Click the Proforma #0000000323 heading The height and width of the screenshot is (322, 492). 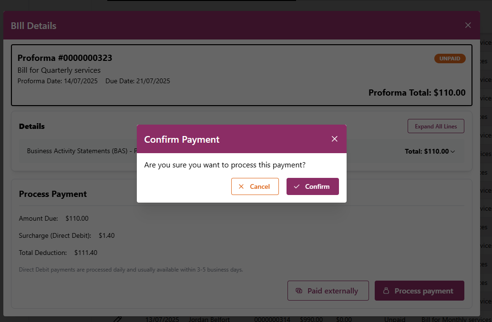pos(65,58)
